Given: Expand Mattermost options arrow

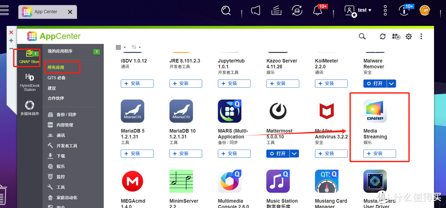Looking at the screenshot, I should [x=295, y=154].
